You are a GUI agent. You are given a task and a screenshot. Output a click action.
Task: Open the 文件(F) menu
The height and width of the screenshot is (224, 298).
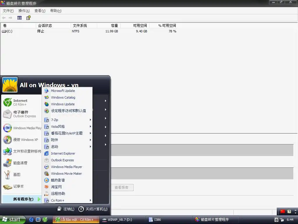click(8, 11)
